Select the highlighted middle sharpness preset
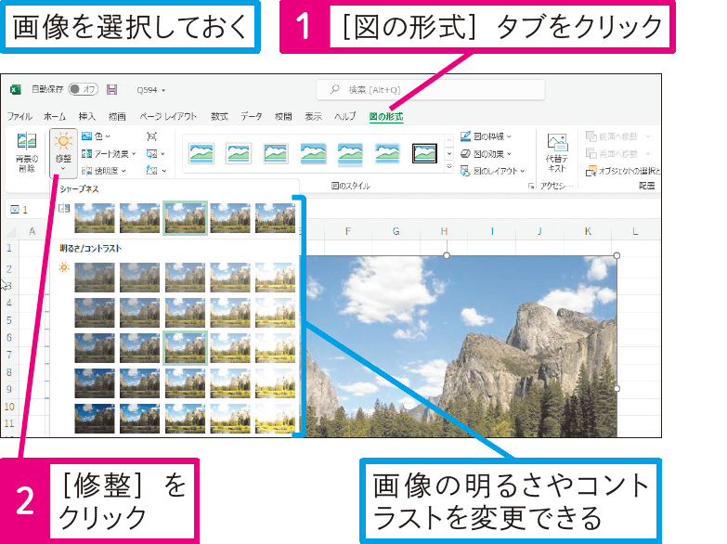Viewport: 727px width, 544px height. 185,218
